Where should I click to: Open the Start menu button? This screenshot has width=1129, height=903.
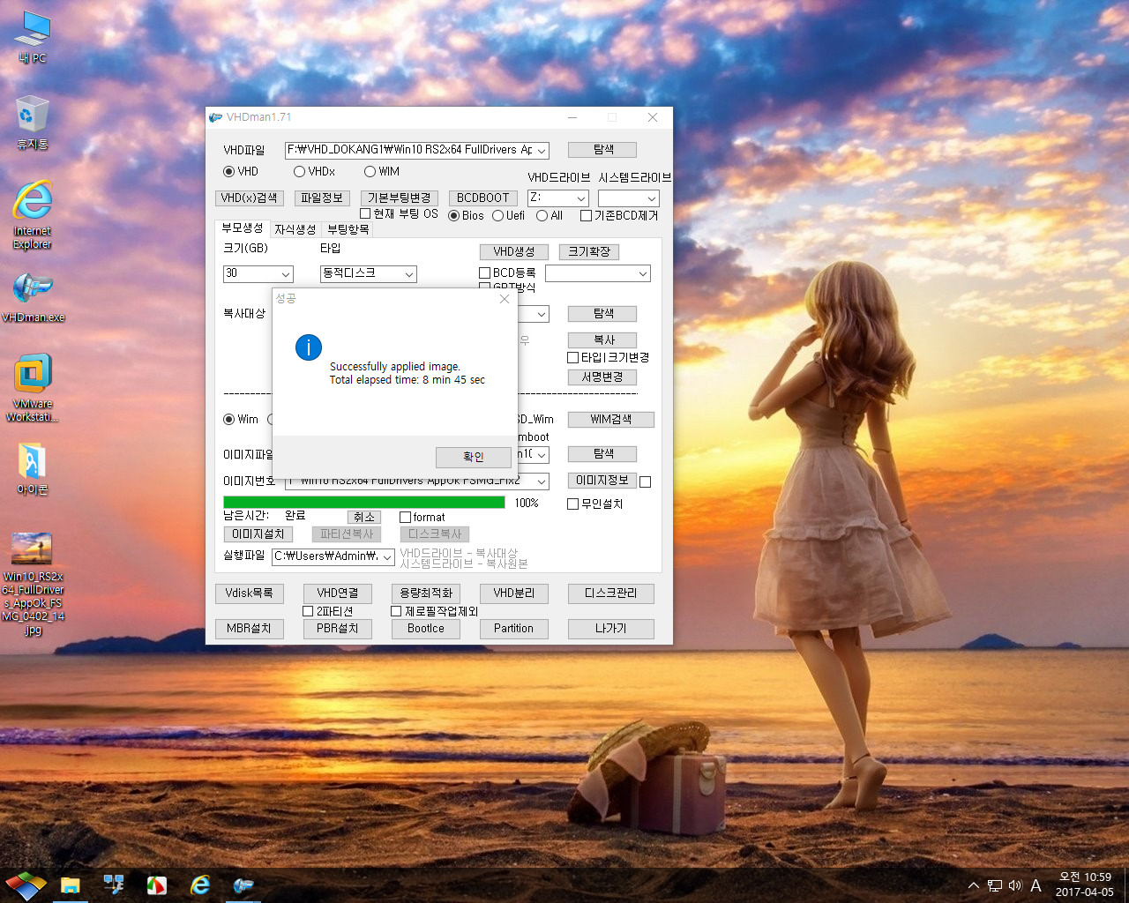point(26,884)
